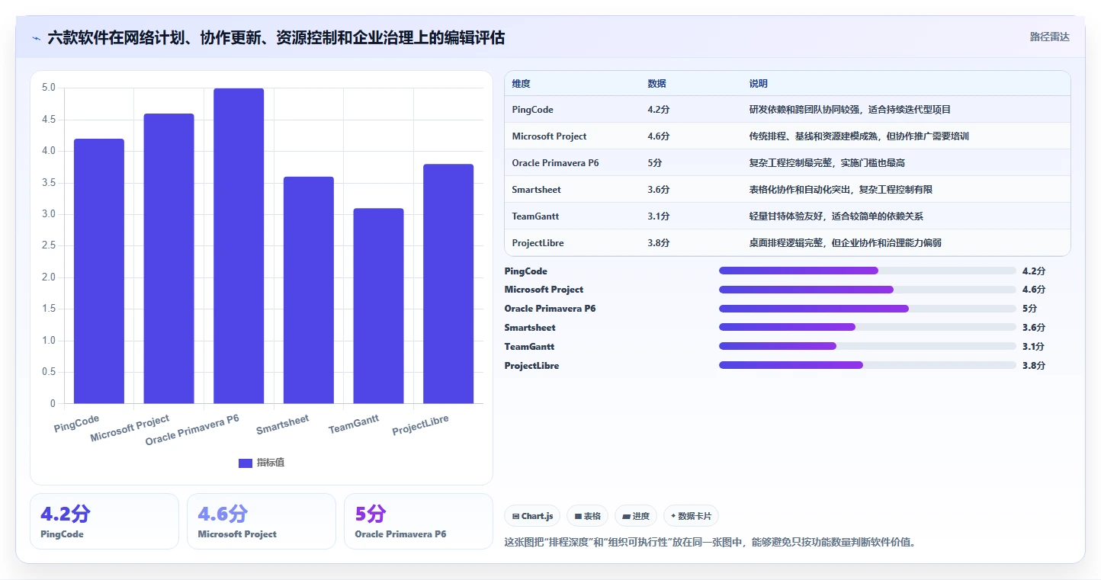Click the TeamGantt label in the progress list
The width and height of the screenshot is (1101, 580).
529,347
